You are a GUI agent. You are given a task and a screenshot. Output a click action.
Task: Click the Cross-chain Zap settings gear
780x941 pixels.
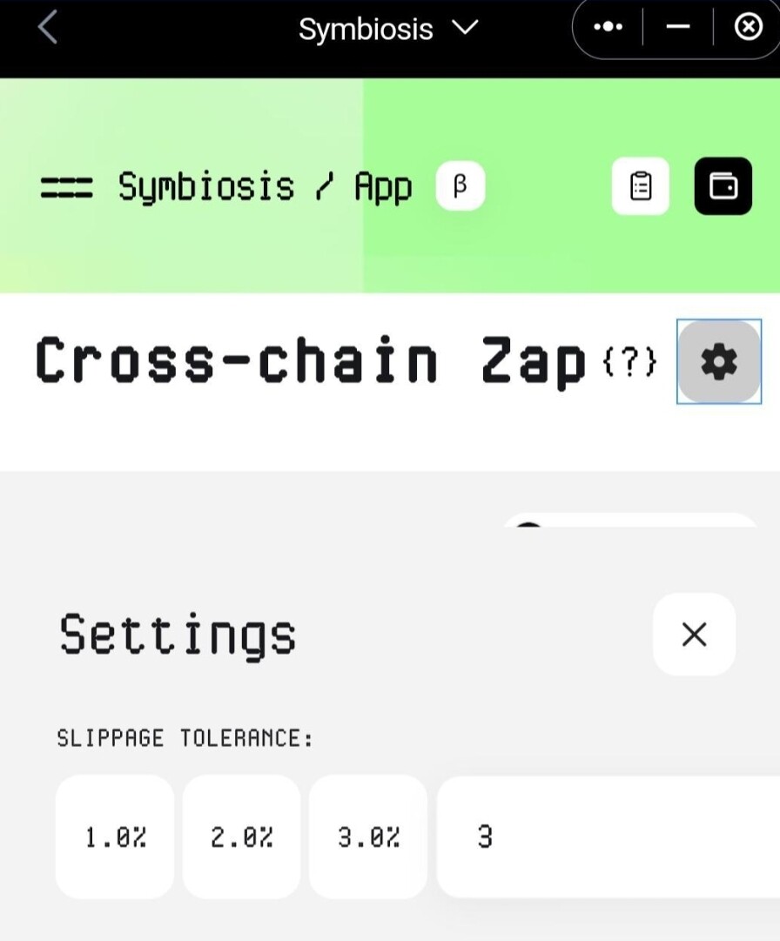[719, 362]
